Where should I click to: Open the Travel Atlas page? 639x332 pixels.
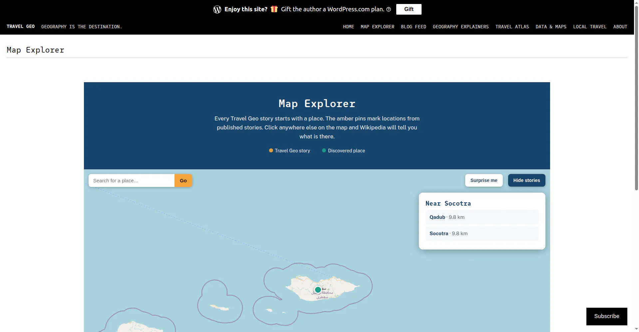pos(512,27)
